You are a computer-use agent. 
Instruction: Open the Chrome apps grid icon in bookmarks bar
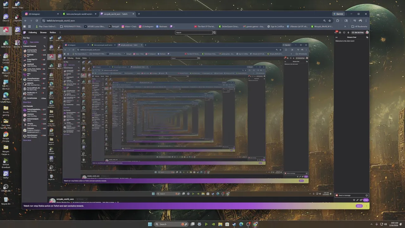pyautogui.click(x=29, y=27)
